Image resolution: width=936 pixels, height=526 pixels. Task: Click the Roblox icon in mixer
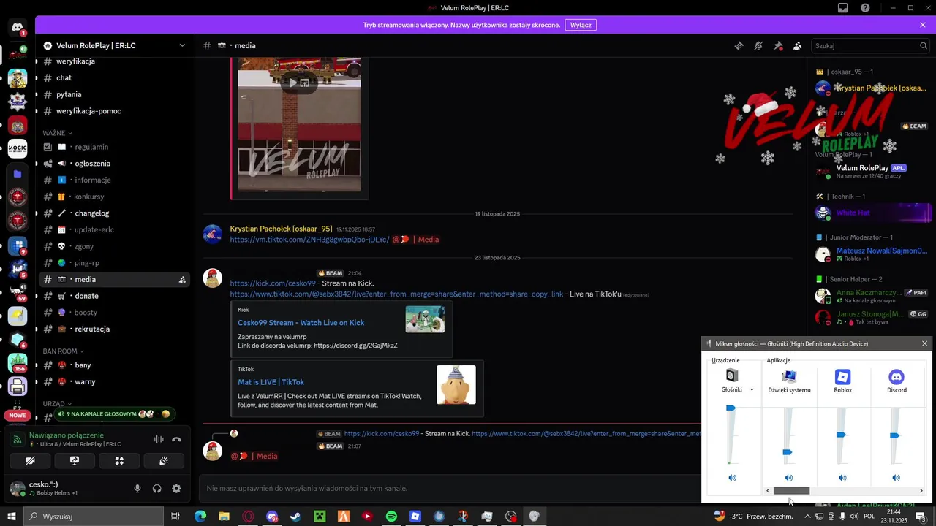842,377
